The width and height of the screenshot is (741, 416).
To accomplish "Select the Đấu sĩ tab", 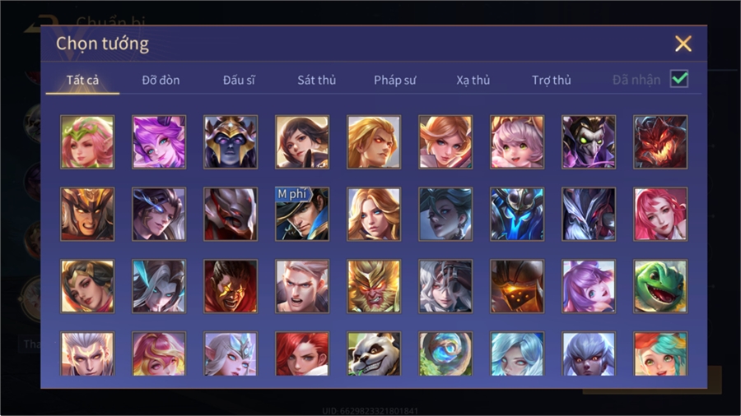I will coord(239,81).
